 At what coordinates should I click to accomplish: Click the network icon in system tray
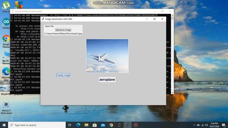(202, 125)
